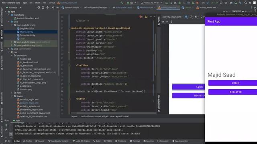Click 'layout' breadcrumb in top navigation bar

tap(52, 3)
